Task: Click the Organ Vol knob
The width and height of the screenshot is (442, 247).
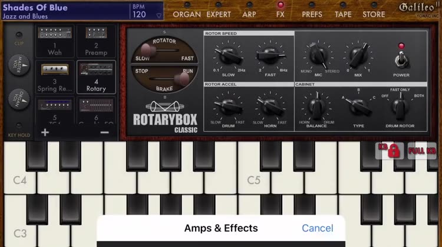Action: 19,99
